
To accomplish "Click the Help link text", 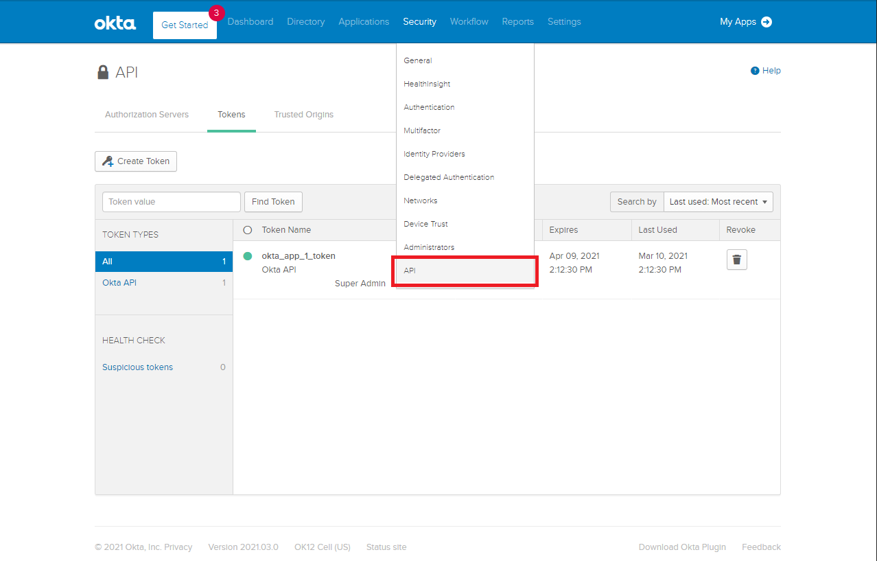I will pyautogui.click(x=771, y=71).
